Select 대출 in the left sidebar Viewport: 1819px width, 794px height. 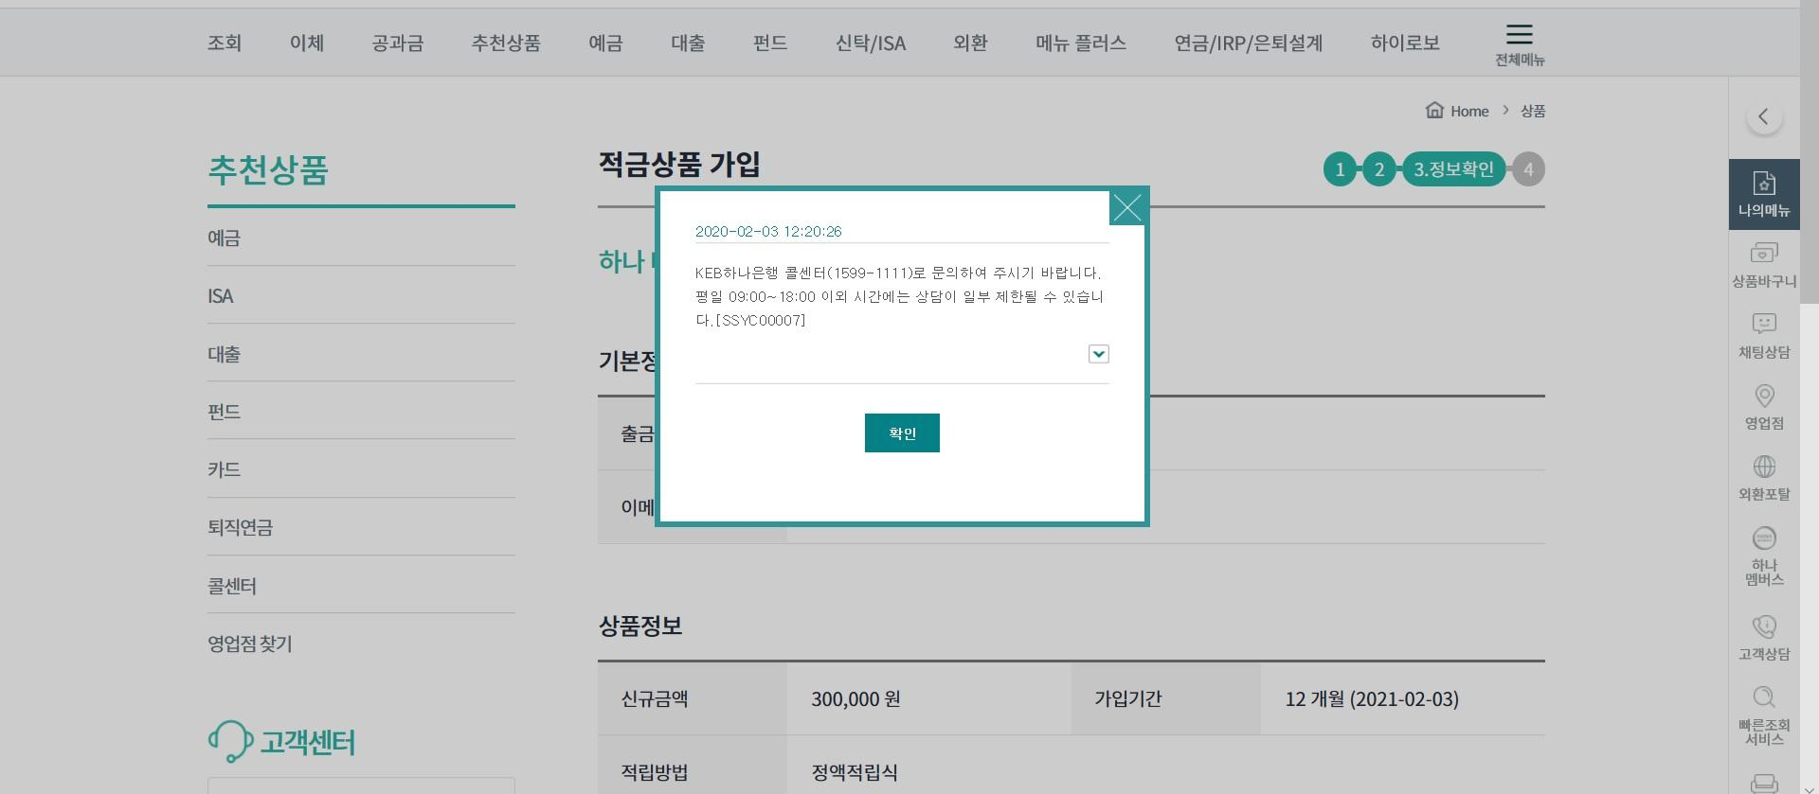coord(361,353)
